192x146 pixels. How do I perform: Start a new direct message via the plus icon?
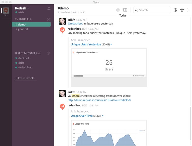[x=48, y=53]
